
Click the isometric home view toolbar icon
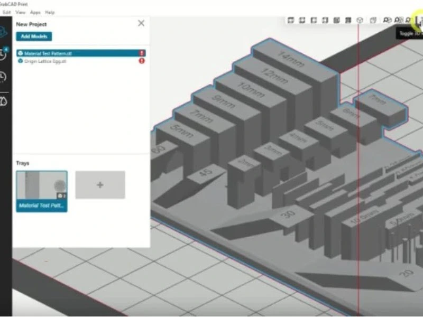[x=360, y=20]
